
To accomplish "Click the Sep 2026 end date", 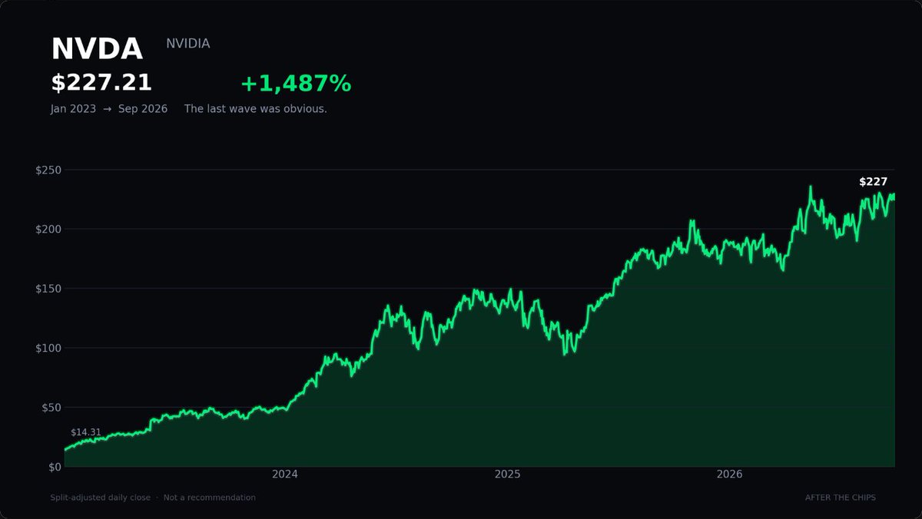I will [143, 109].
